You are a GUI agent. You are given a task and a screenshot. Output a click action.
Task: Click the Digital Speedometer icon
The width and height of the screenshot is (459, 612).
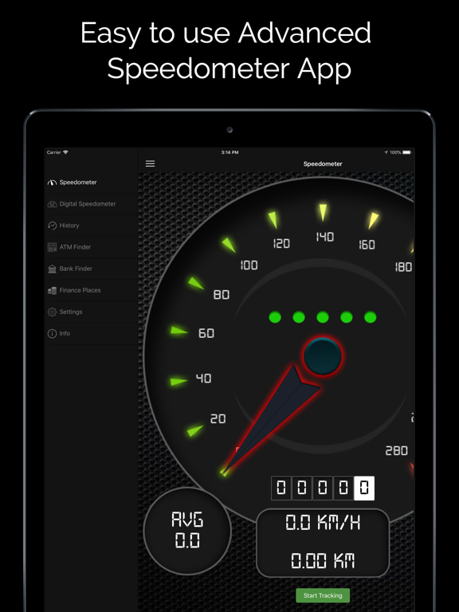(x=52, y=204)
